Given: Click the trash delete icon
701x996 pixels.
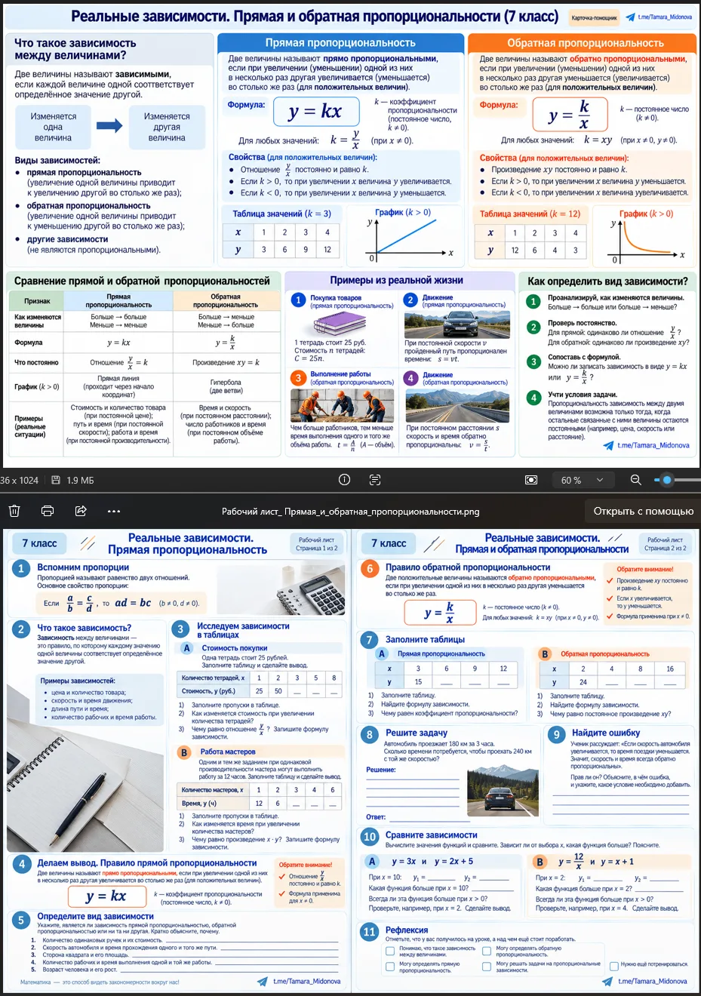Looking at the screenshot, I should (x=14, y=511).
